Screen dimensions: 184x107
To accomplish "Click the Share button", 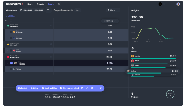I will click(x=111, y=10).
